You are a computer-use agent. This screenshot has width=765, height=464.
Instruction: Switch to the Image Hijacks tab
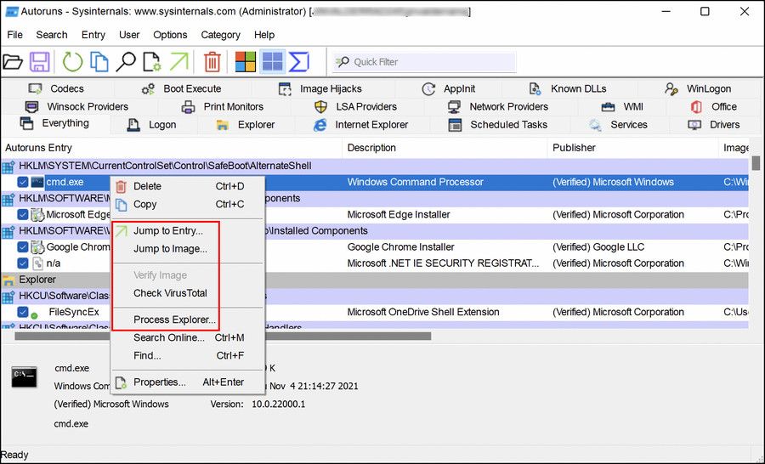click(320, 88)
